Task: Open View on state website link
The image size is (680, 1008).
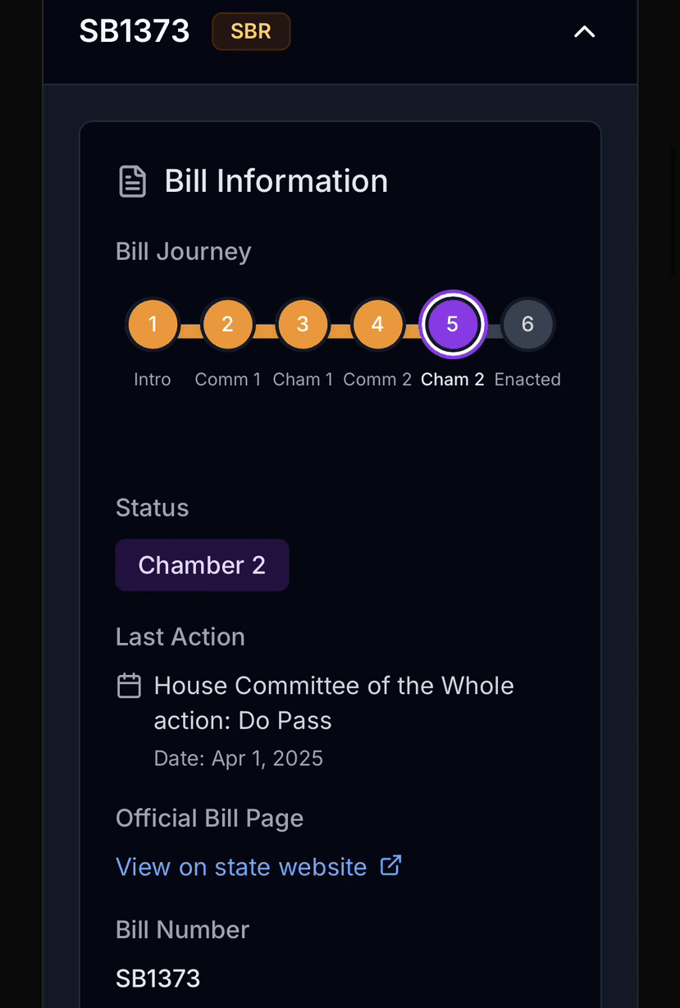Action: pos(241,867)
